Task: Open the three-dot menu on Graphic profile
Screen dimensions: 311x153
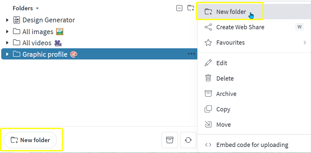Action: coord(191,54)
